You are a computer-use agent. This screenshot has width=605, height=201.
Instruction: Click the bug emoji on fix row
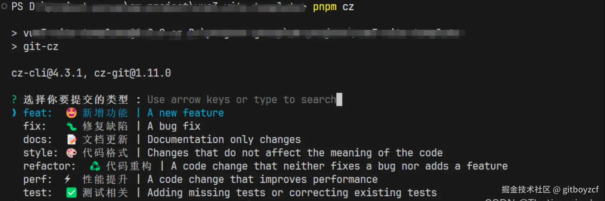(71, 126)
